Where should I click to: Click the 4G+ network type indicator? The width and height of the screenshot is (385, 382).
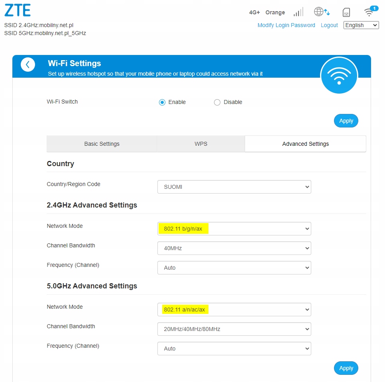[x=254, y=12]
